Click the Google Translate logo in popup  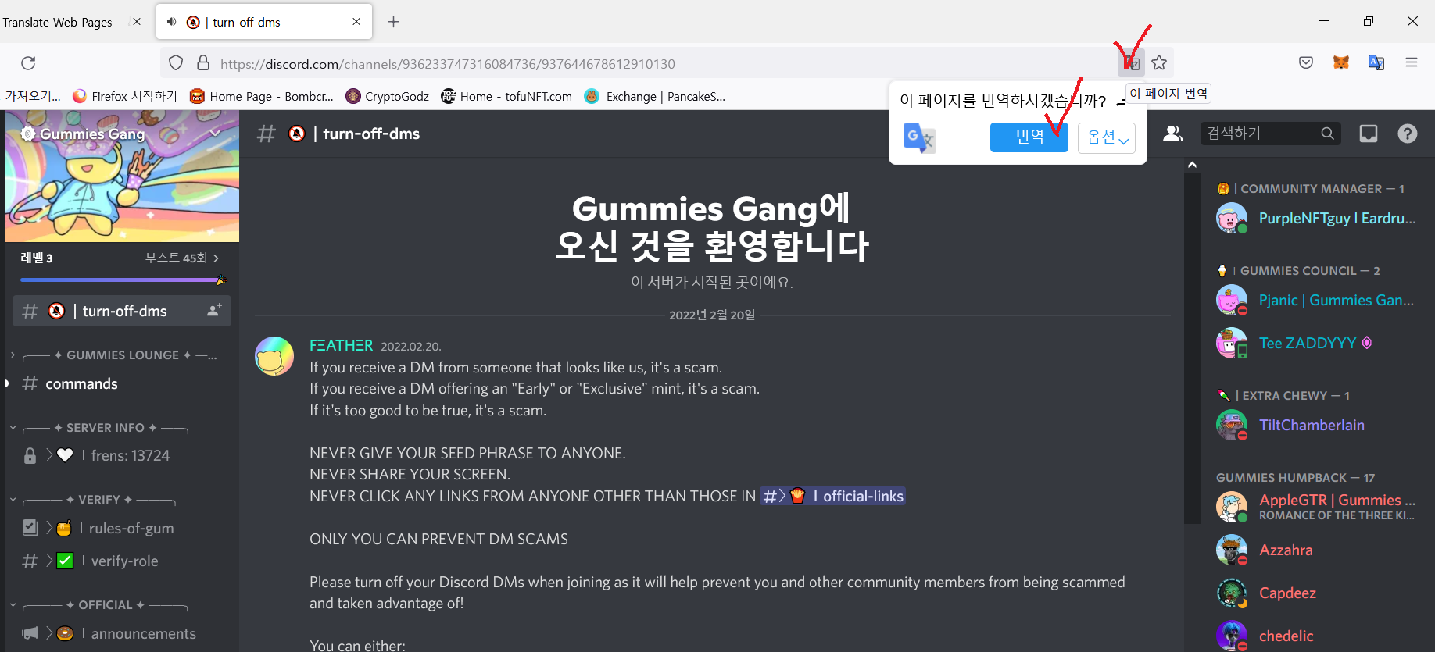click(x=919, y=138)
